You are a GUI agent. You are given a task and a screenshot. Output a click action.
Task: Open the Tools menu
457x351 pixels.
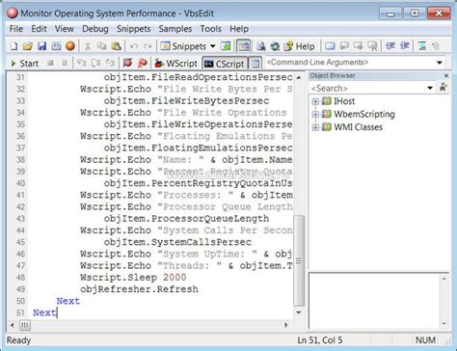(x=211, y=29)
